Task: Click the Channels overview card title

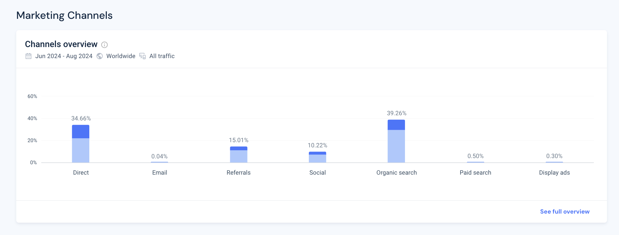Action: click(61, 44)
